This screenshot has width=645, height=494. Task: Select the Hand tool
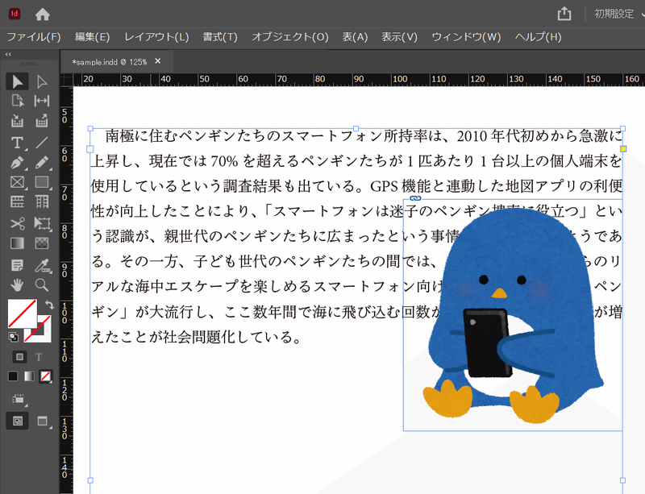17,285
